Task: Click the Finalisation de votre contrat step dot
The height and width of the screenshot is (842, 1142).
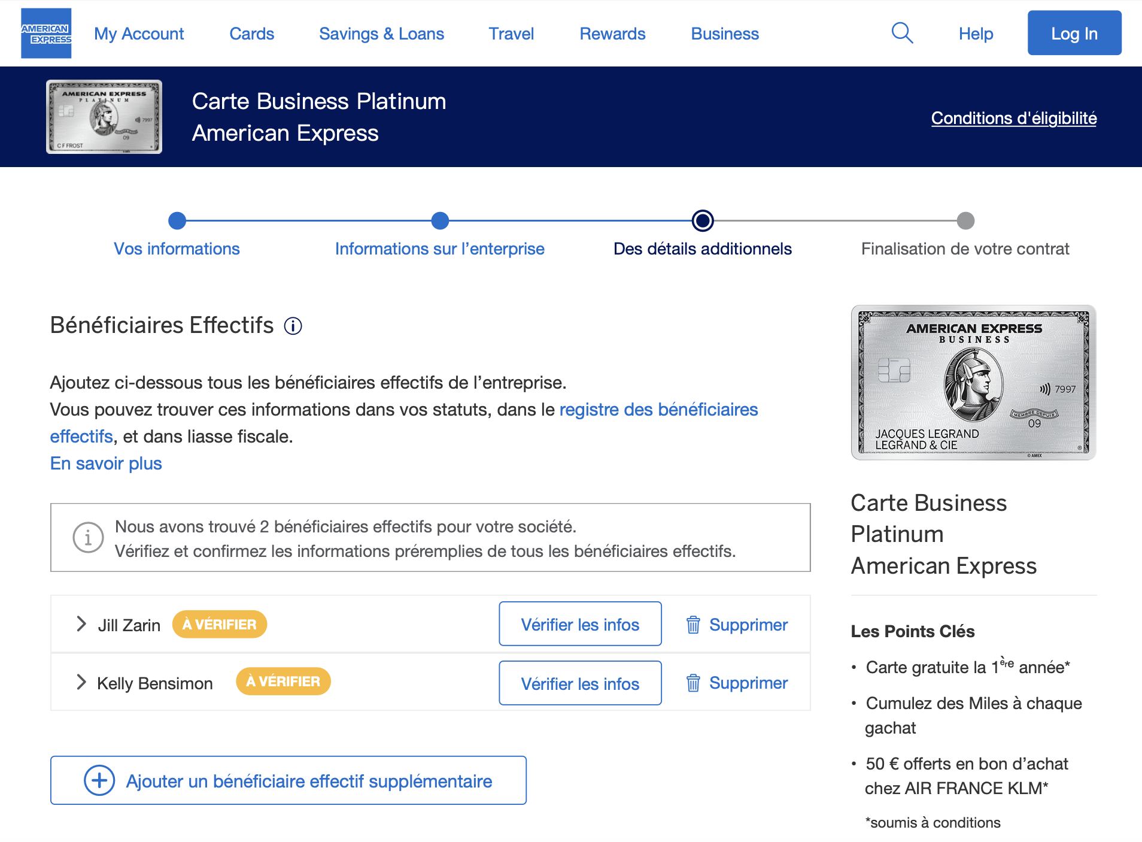Action: pyautogui.click(x=965, y=221)
